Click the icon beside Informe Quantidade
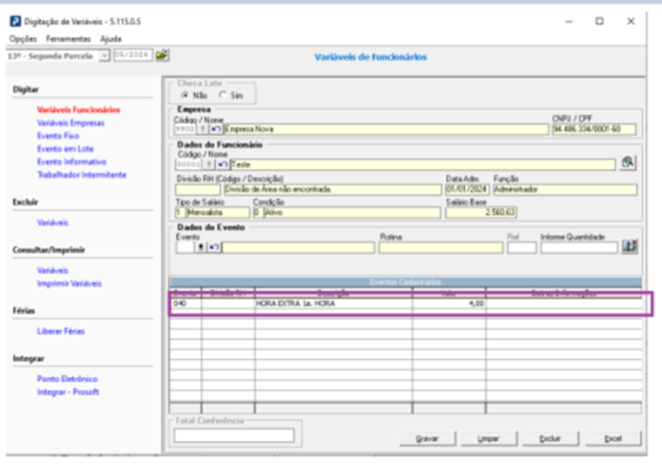The width and height of the screenshot is (662, 467). point(629,246)
